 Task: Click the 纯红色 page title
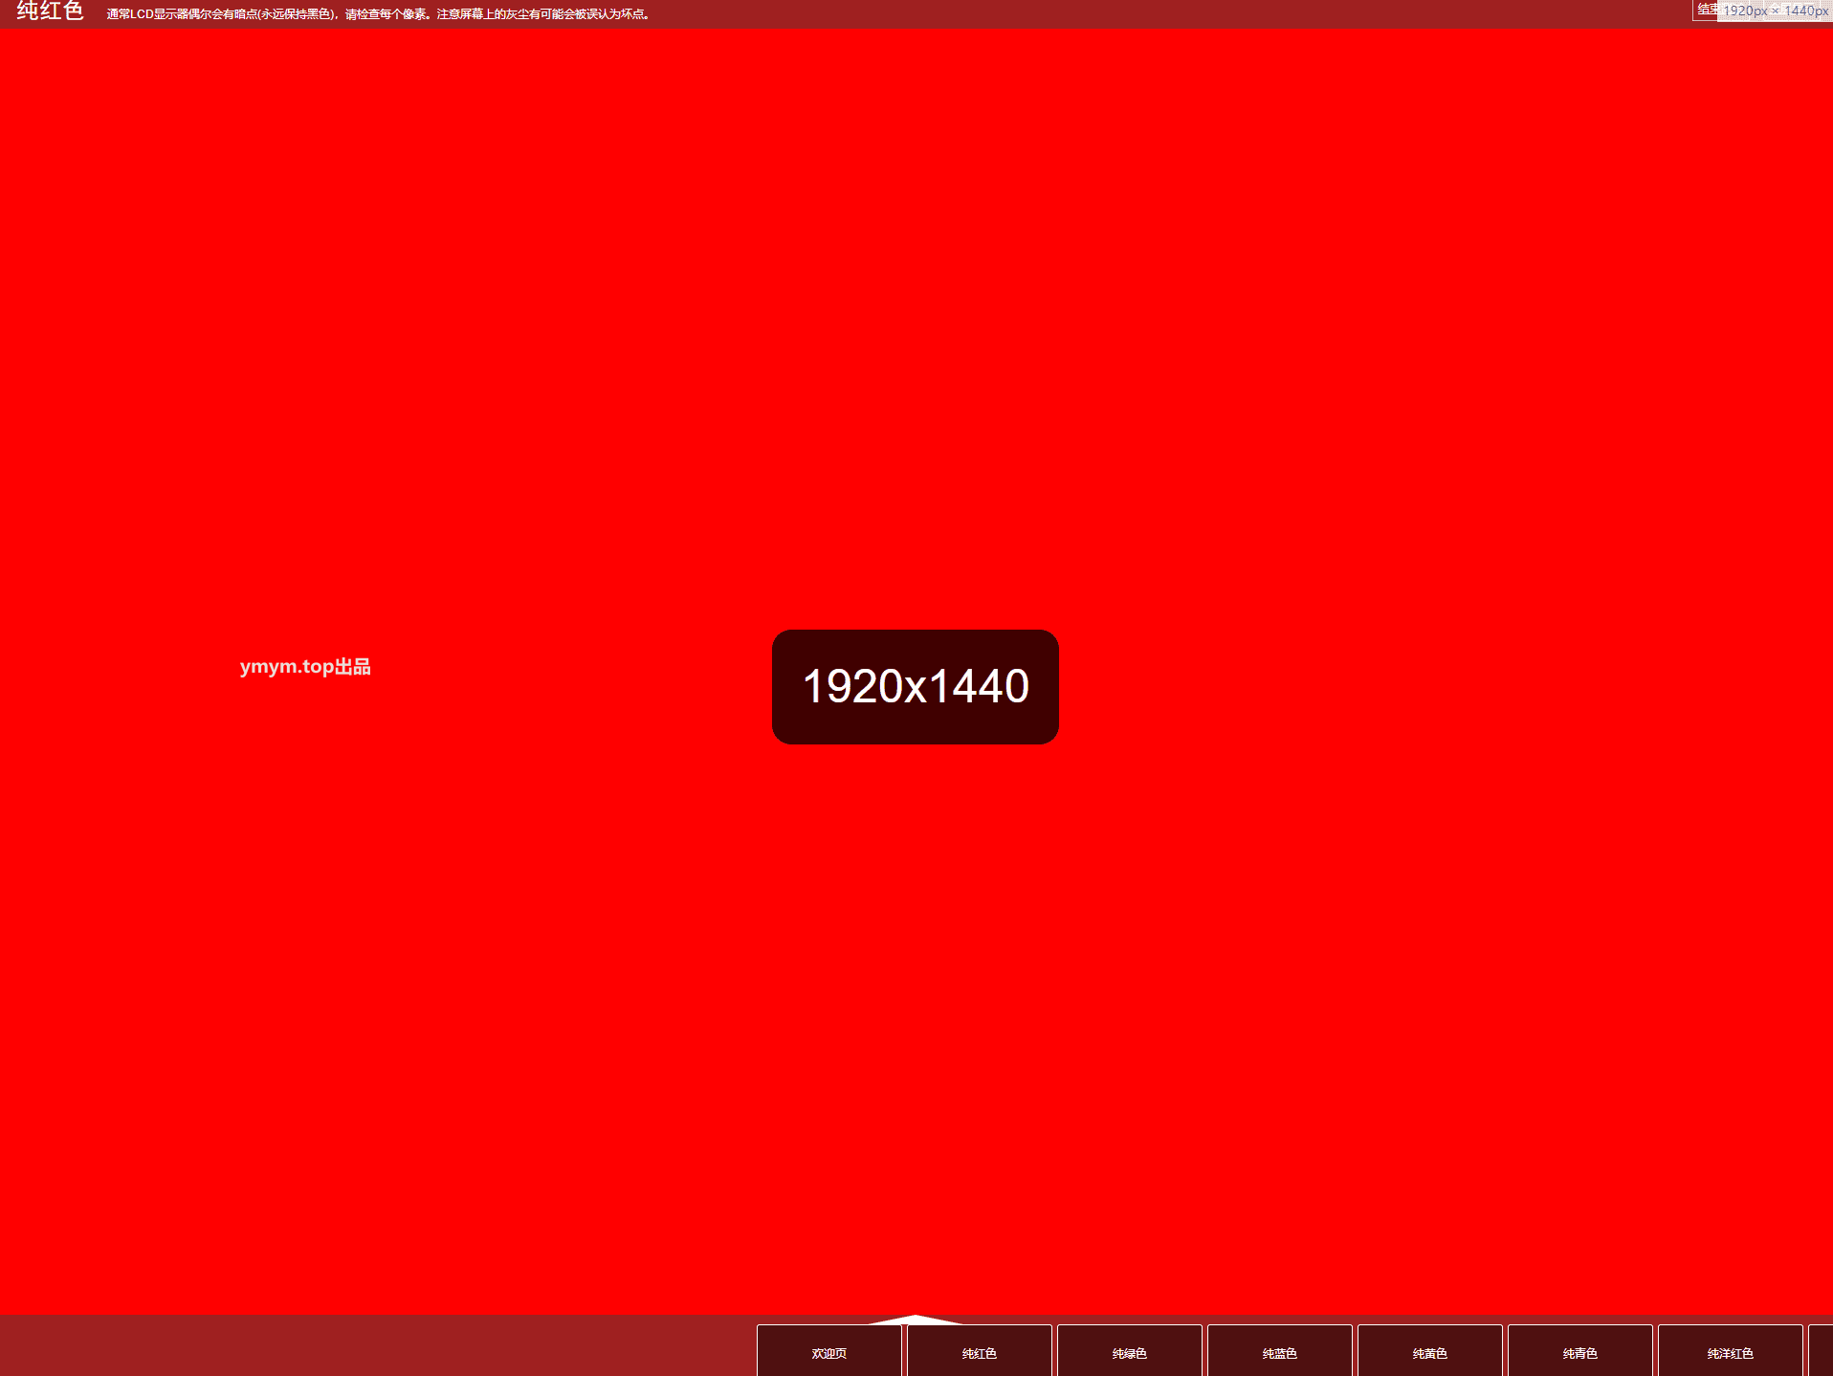point(51,11)
